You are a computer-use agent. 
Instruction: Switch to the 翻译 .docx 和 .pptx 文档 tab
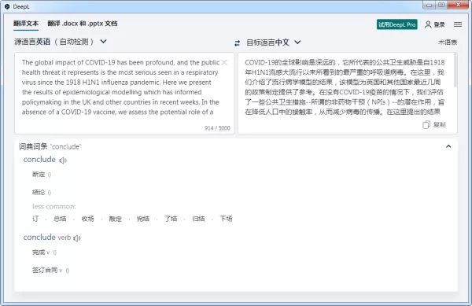pyautogui.click(x=83, y=24)
